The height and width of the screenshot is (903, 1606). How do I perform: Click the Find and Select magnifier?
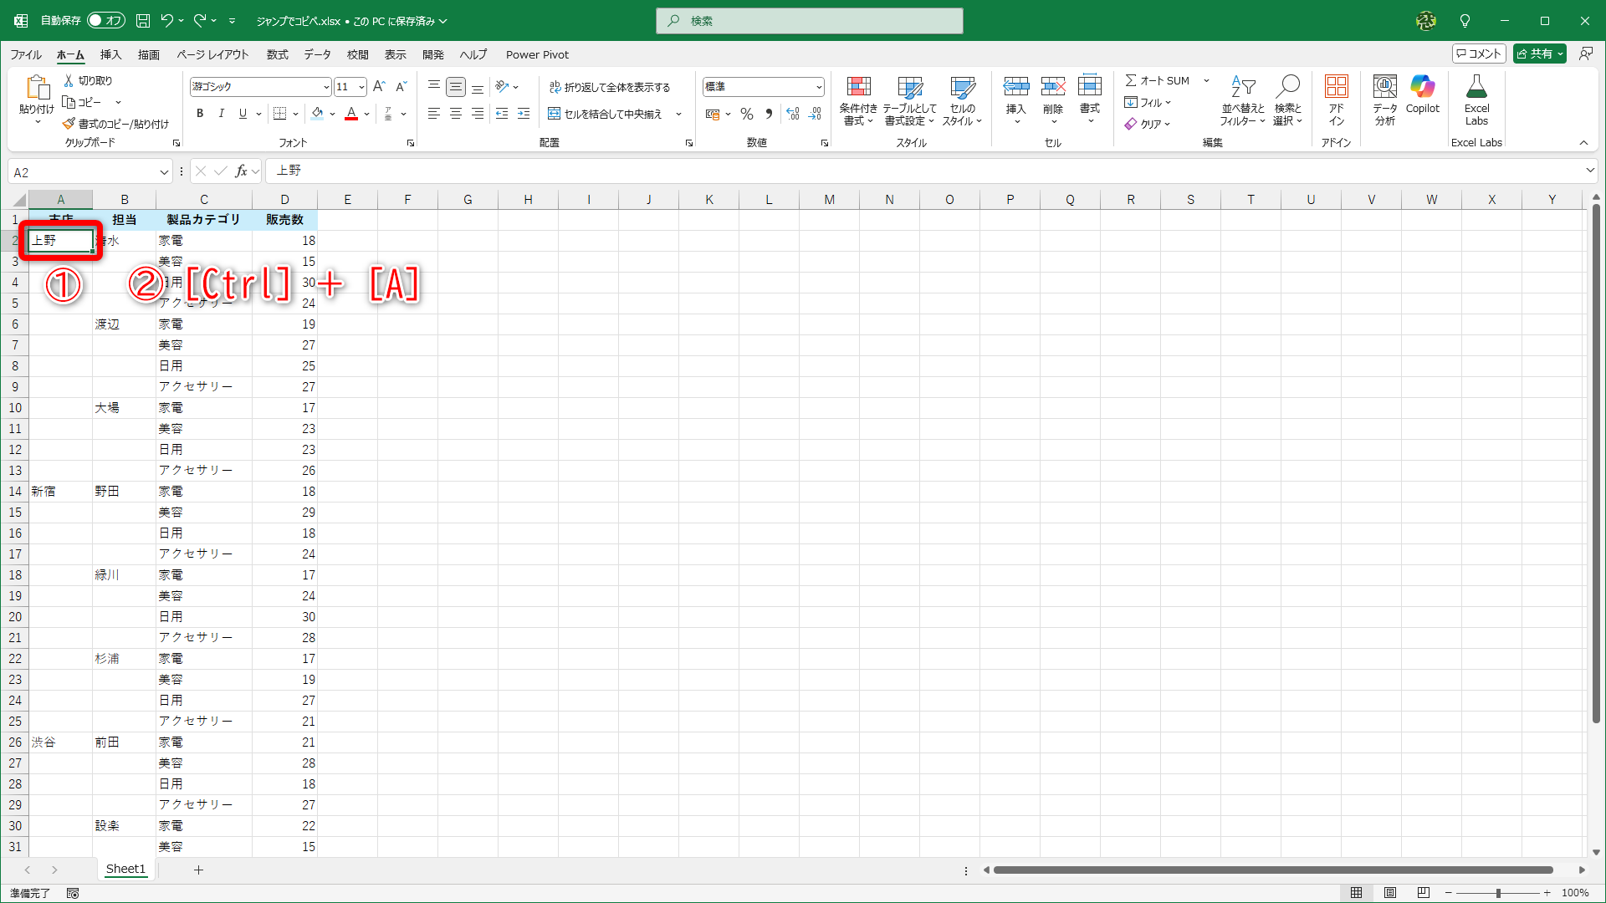point(1287,87)
